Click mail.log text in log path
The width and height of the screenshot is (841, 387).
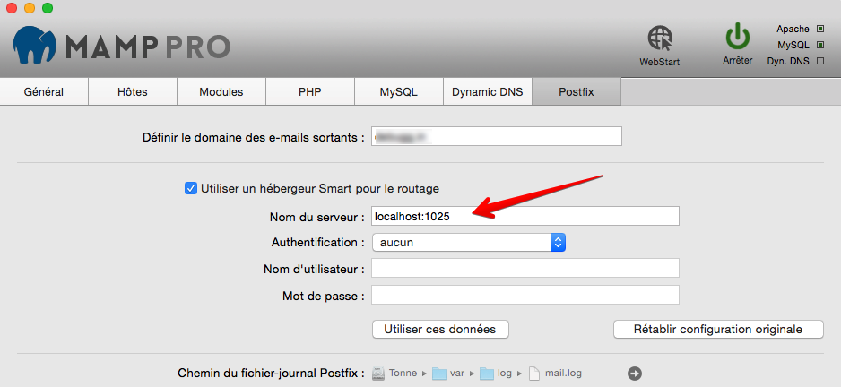coord(563,373)
